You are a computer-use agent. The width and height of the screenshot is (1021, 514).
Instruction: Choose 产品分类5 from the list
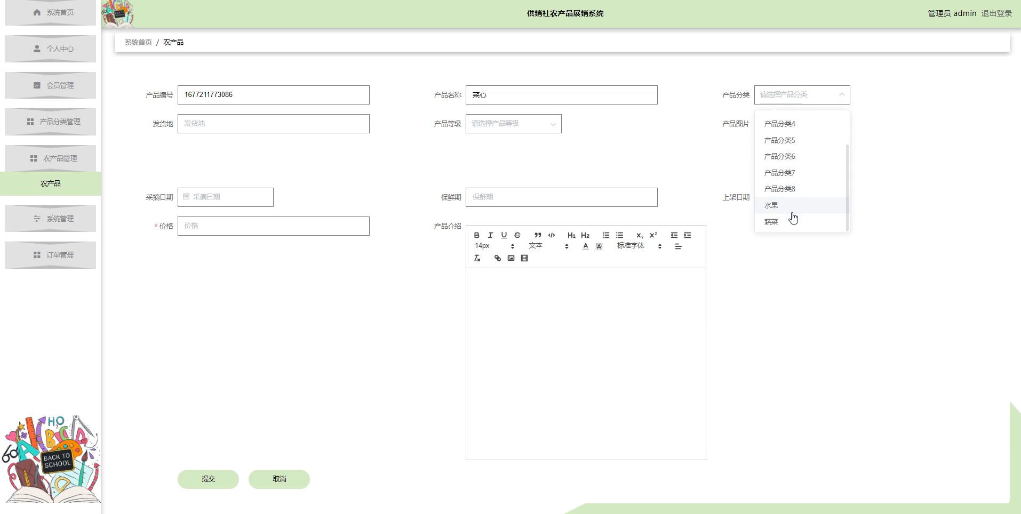pos(801,140)
